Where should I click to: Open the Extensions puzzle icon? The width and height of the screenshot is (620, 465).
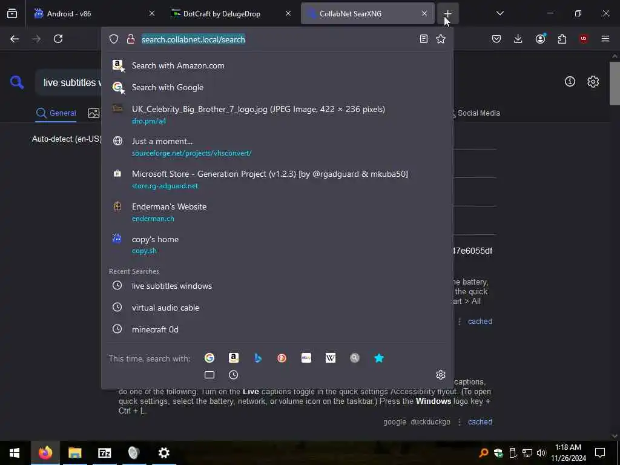coord(562,39)
